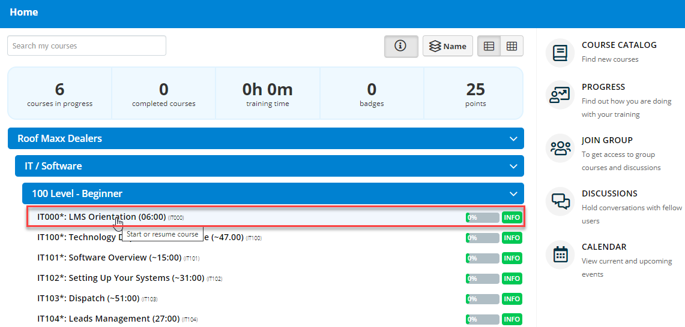Click progress bar of Dispatch course

[482, 299]
